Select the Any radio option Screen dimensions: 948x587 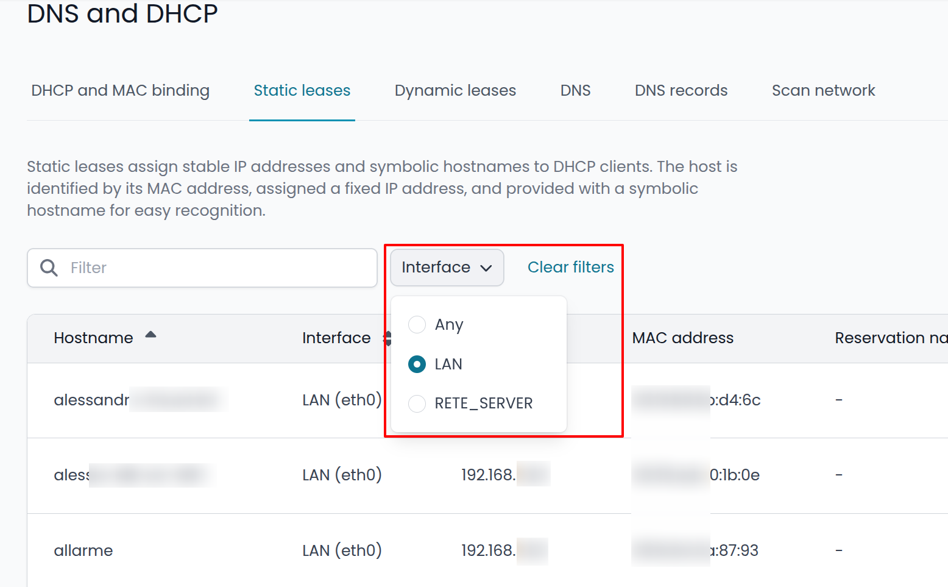point(417,325)
